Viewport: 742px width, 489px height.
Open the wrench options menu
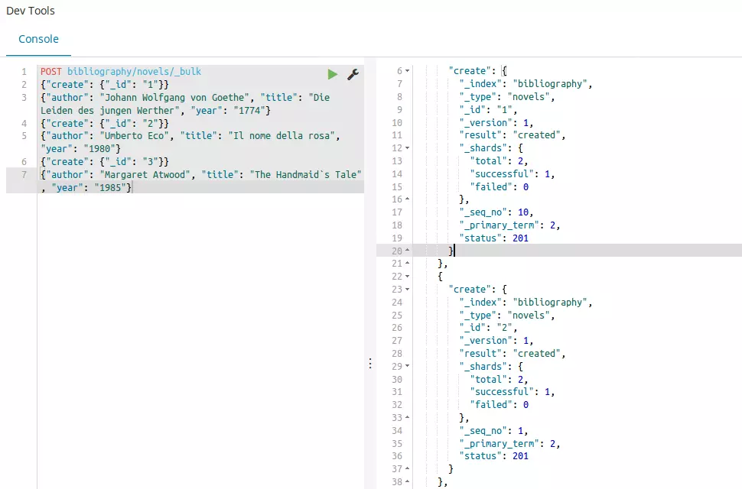coord(353,74)
